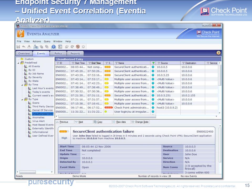Select the event starting at 07:45:20
Screen dimensions: 252x189
[x=136, y=71]
